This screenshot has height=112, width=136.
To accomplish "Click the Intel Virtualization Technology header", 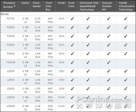I will (127, 6).
